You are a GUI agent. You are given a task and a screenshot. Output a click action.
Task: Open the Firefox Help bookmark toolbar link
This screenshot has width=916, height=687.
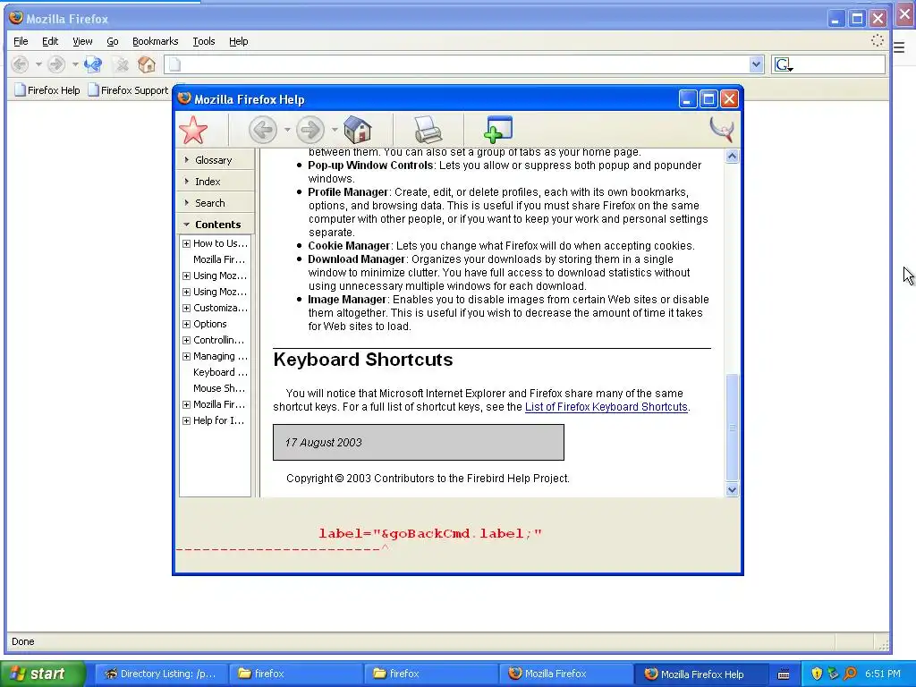[x=47, y=90]
